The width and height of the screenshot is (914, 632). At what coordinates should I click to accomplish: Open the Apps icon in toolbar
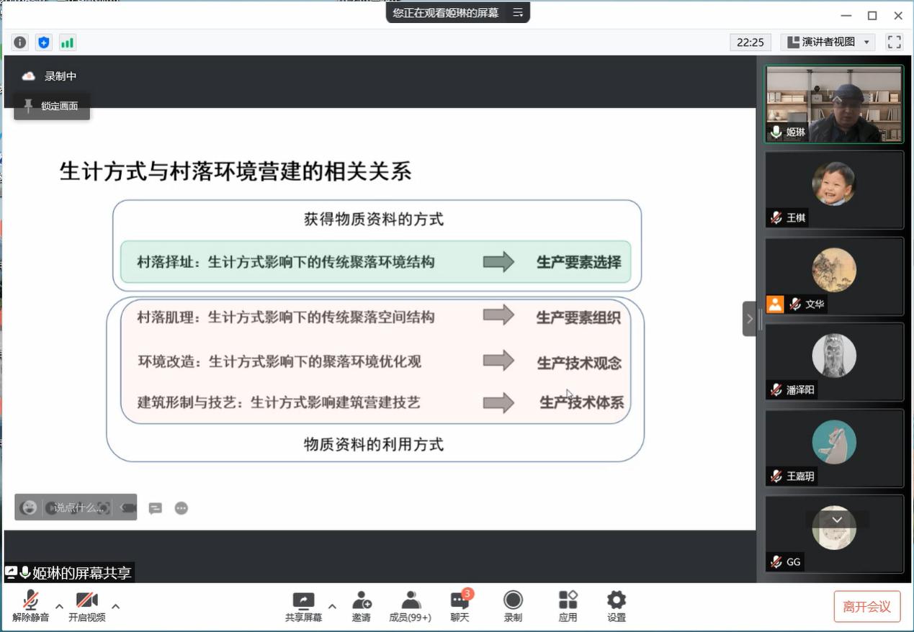[568, 606]
